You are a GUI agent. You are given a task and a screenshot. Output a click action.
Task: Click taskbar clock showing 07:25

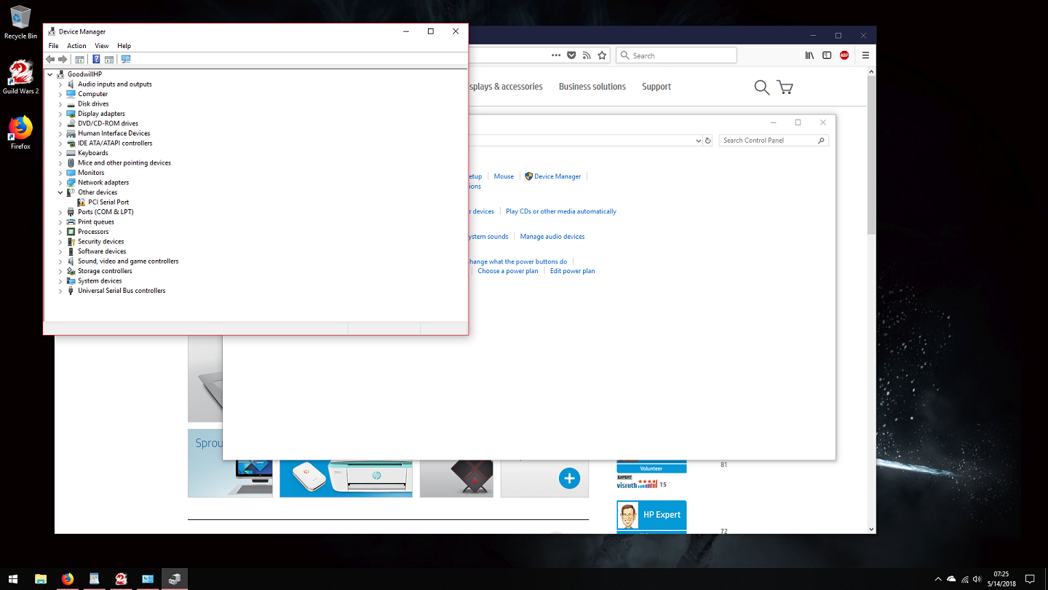[x=1001, y=579]
